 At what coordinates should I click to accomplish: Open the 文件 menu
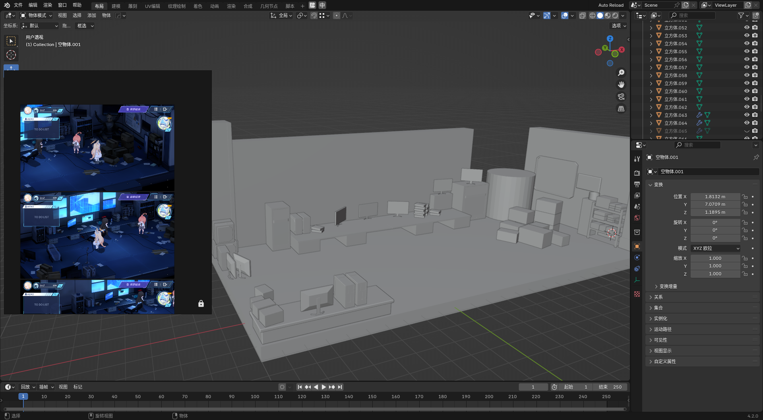point(18,5)
